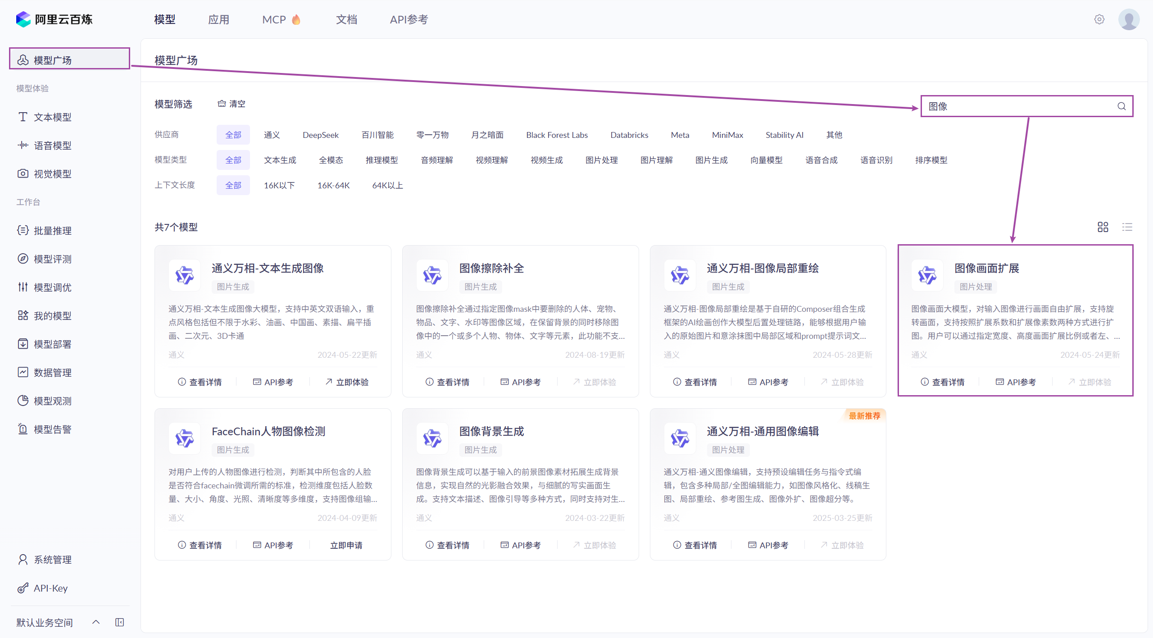This screenshot has width=1153, height=638.
Task: Click 清空 to clear filters
Action: 232,104
